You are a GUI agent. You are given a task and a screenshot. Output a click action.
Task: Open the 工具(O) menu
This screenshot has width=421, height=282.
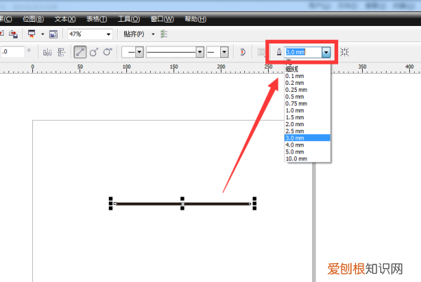129,19
